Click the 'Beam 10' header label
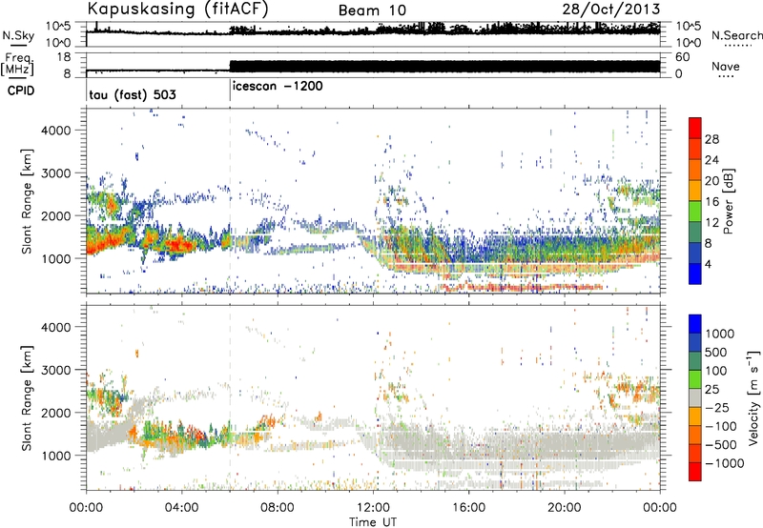This screenshot has height=528, width=763. click(372, 10)
